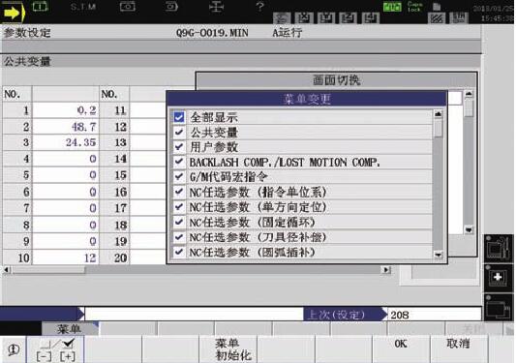
Task: Click right arrow of horizontal scrollbar
Action: pos(386,270)
